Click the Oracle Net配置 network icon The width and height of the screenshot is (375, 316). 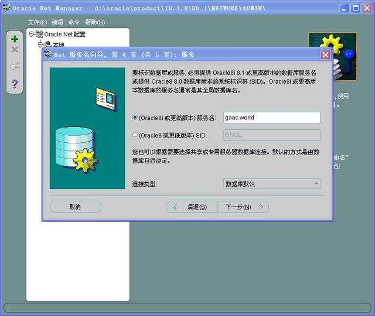click(x=39, y=34)
